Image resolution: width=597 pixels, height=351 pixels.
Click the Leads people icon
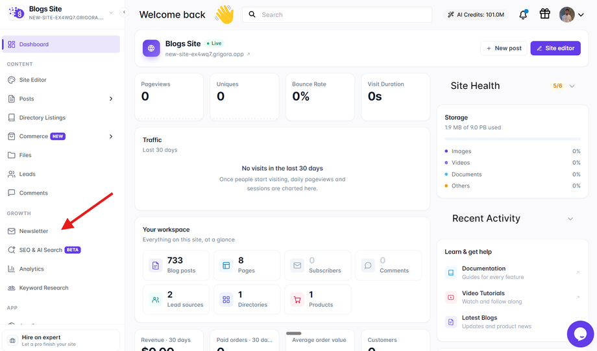pyautogui.click(x=12, y=174)
